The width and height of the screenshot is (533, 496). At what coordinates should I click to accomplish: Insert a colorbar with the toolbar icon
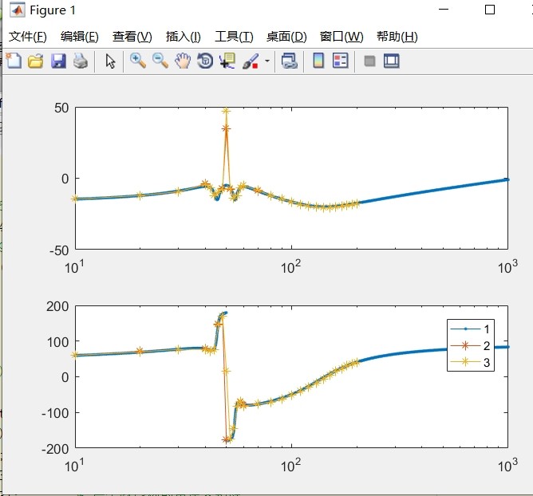[318, 61]
